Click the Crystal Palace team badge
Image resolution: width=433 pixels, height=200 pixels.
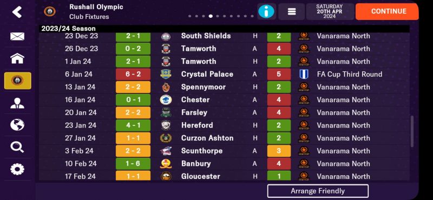[166, 74]
